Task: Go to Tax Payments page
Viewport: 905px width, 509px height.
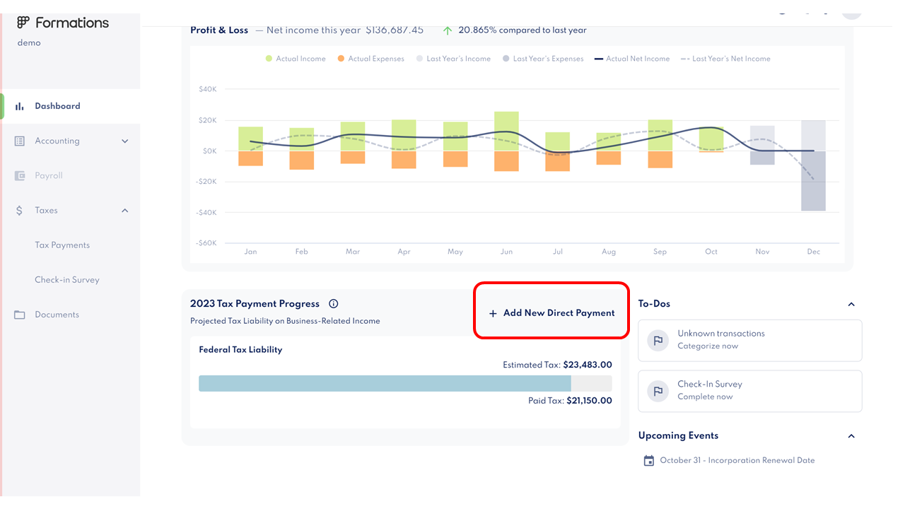Action: 62,245
